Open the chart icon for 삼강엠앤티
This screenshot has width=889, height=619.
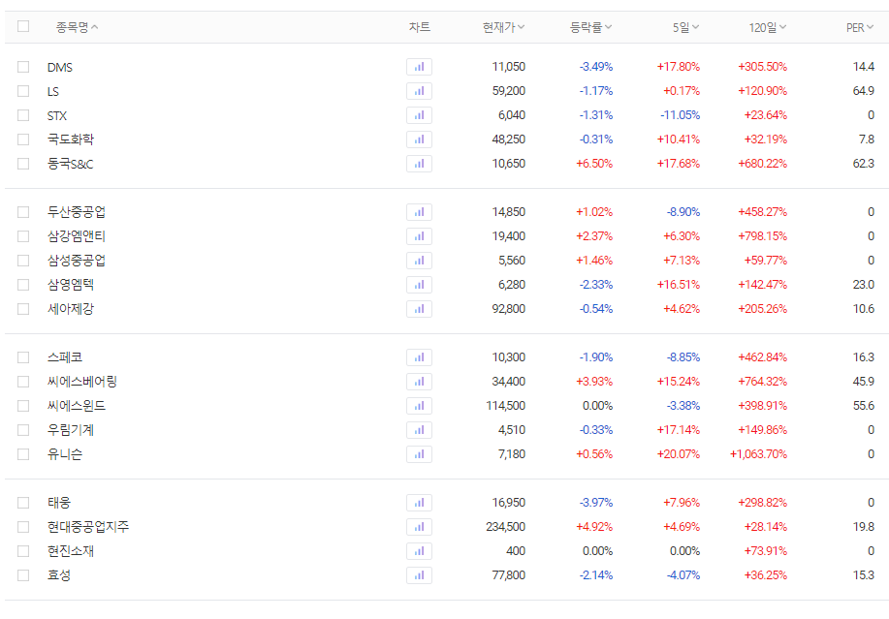point(419,236)
